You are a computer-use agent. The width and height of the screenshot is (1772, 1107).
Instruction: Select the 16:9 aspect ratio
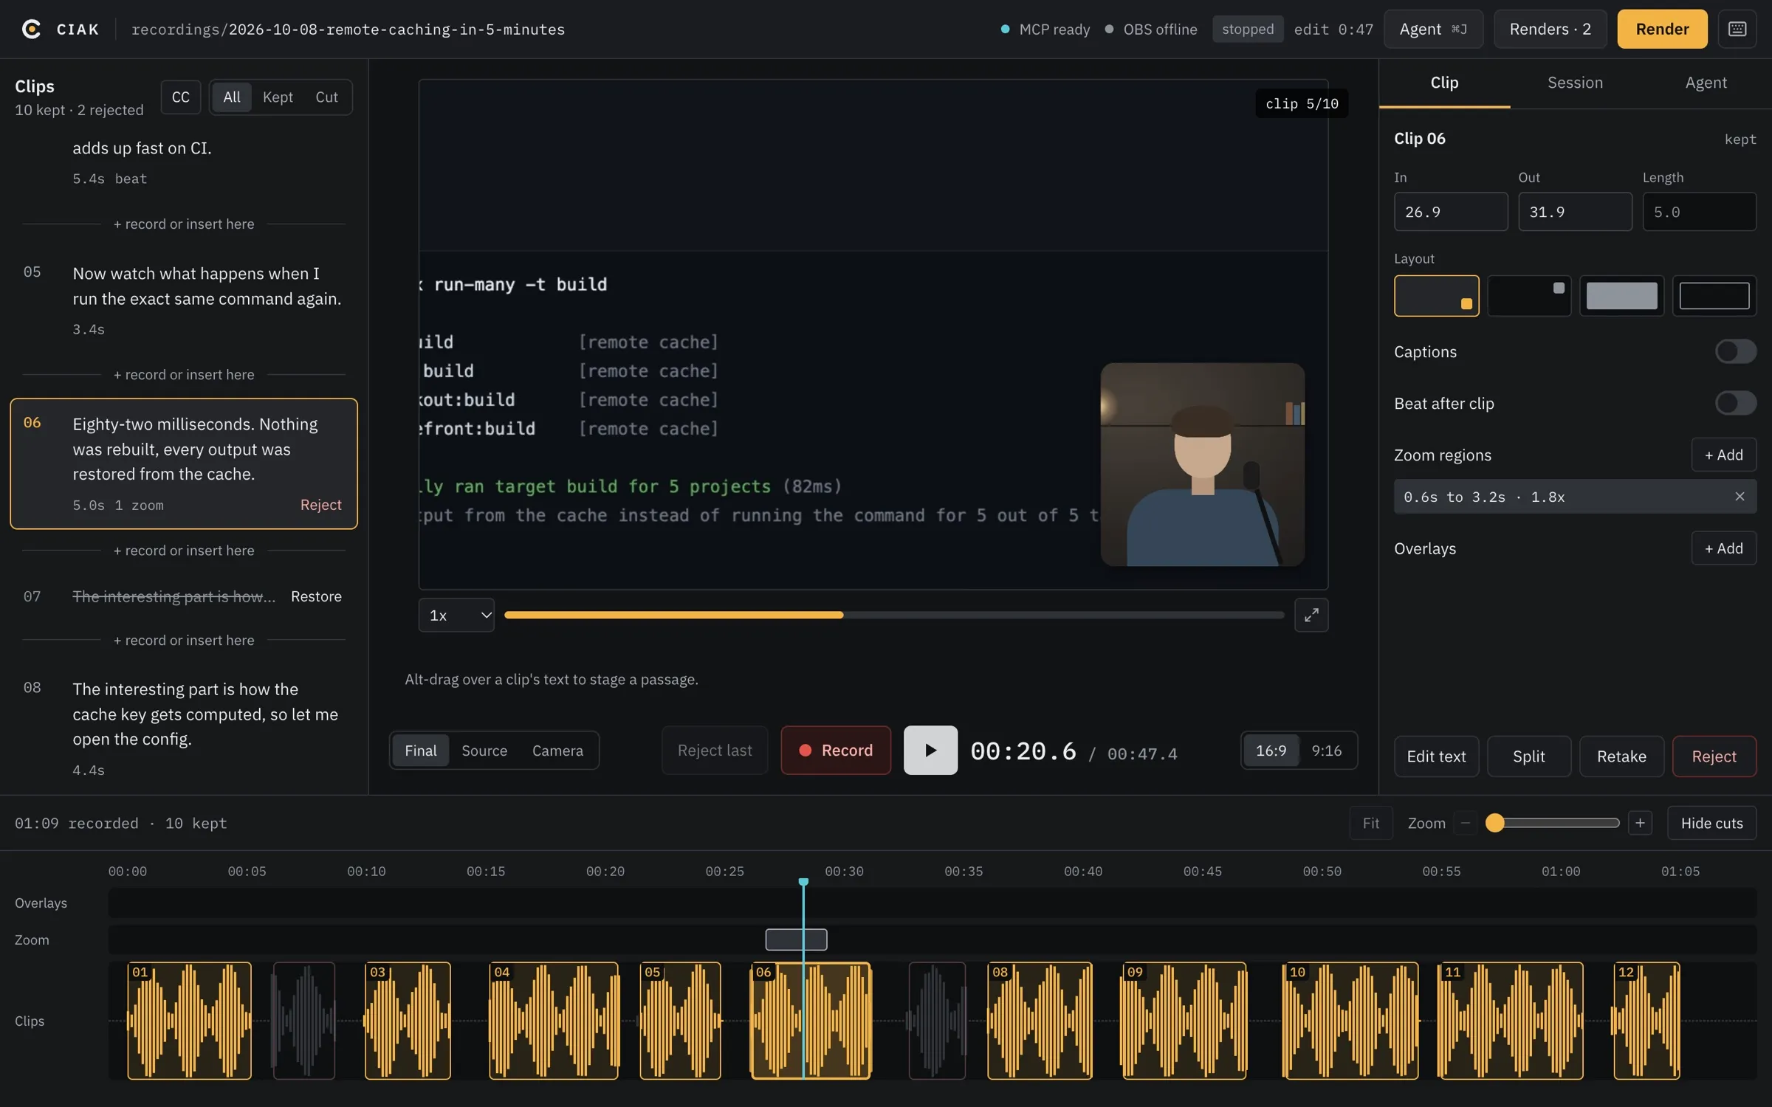(1271, 750)
